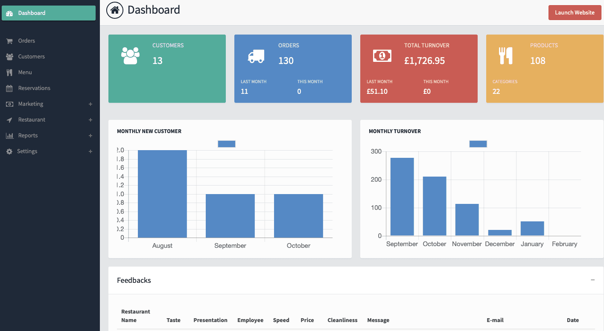604x331 pixels.
Task: Expand the Settings section
Action: tap(90, 151)
